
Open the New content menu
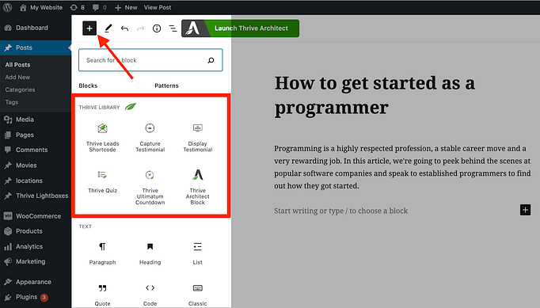click(126, 7)
